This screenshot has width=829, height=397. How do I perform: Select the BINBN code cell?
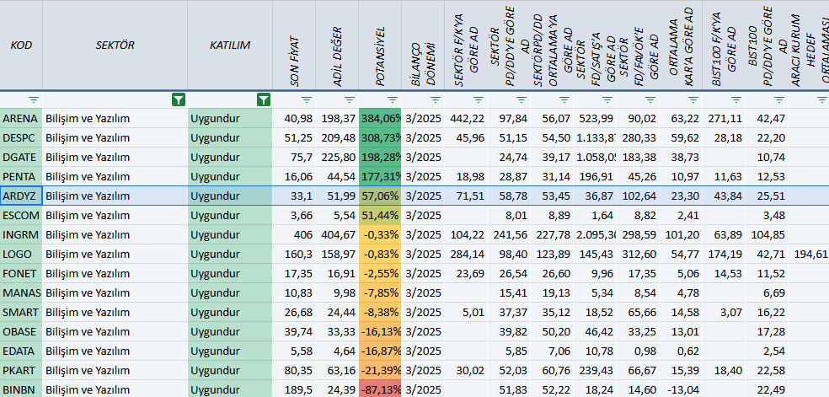coord(21,389)
